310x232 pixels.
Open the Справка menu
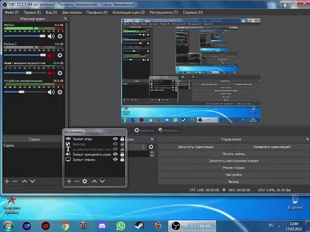pos(193,12)
